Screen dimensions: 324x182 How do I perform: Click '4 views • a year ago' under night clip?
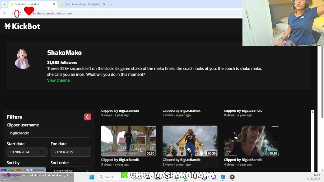tap(238, 164)
